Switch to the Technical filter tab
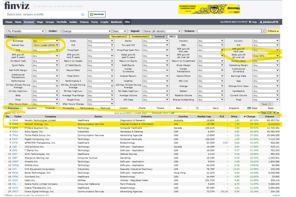This screenshot has width=296, height=197. (159, 37)
